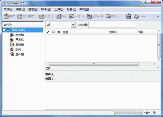Open the 配置(C) menu
Image resolution: width=163 pixels, height=117 pixels.
point(71,9)
